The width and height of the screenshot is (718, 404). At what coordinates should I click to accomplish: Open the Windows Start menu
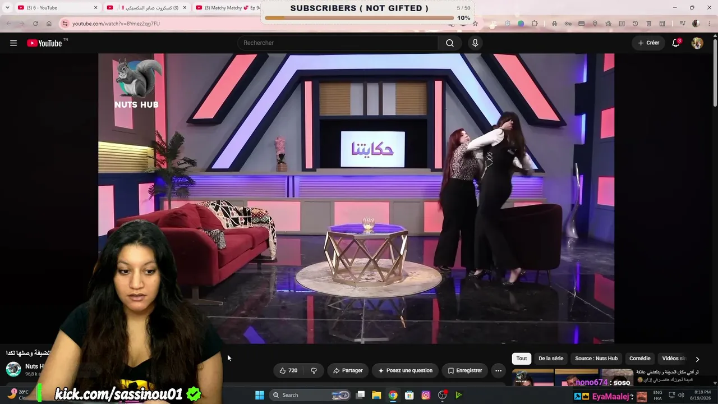click(260, 395)
